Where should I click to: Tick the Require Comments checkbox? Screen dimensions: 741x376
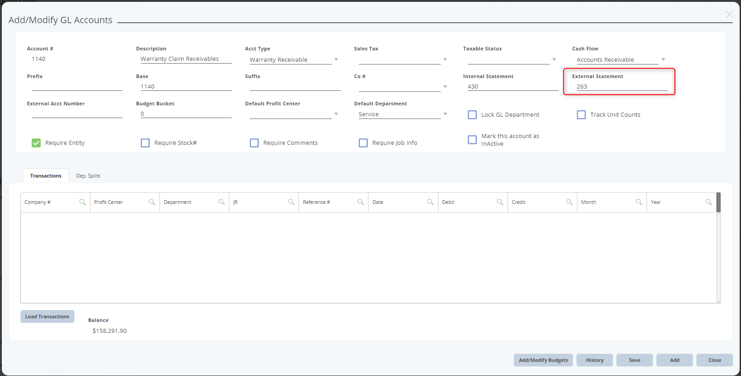[x=254, y=143]
